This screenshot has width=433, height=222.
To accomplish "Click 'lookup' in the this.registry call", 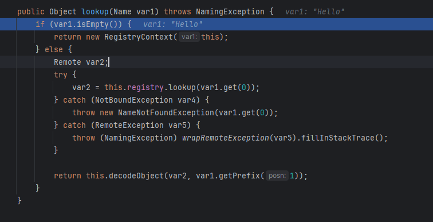I will tap(182, 88).
